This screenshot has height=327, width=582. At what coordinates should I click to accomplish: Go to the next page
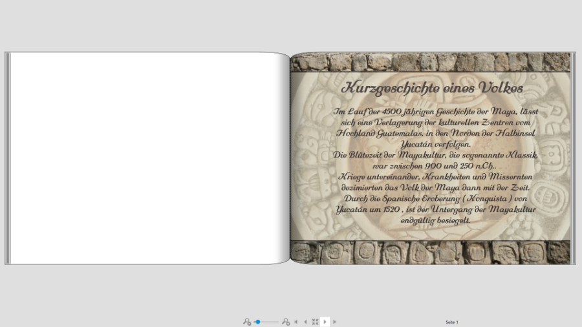pyautogui.click(x=325, y=322)
